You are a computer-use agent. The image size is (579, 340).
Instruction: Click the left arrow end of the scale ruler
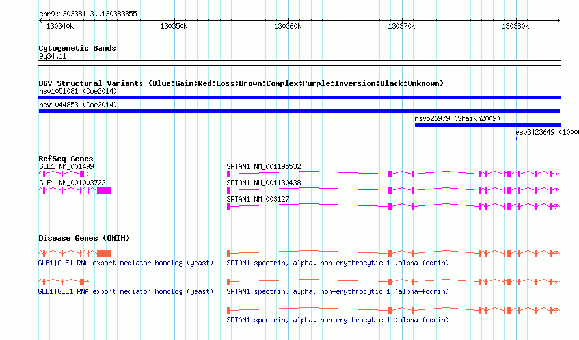pyautogui.click(x=40, y=21)
